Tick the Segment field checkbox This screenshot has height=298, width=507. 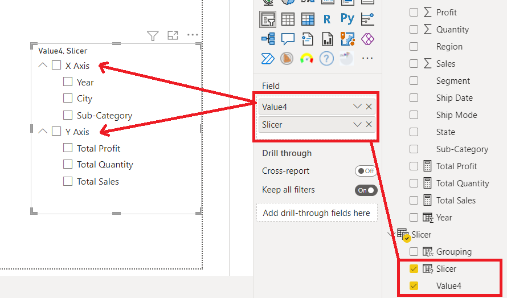(x=414, y=80)
